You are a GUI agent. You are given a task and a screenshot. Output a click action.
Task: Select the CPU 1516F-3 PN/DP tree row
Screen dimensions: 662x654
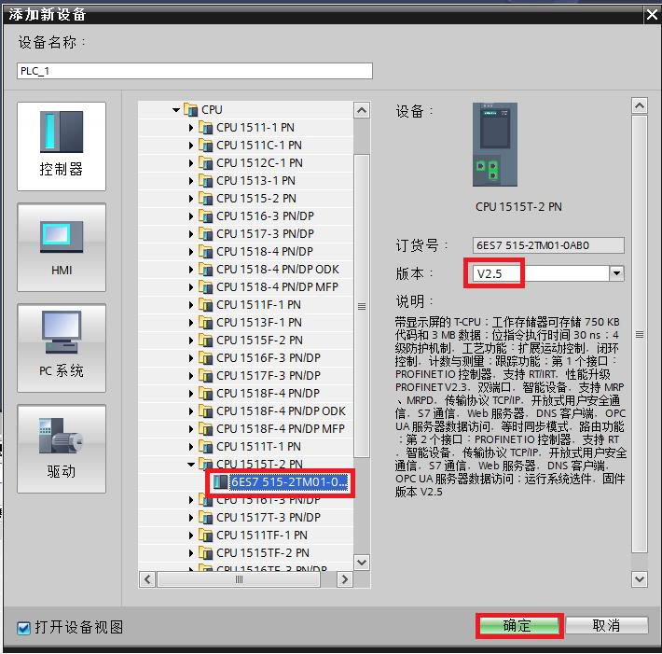coord(246,358)
